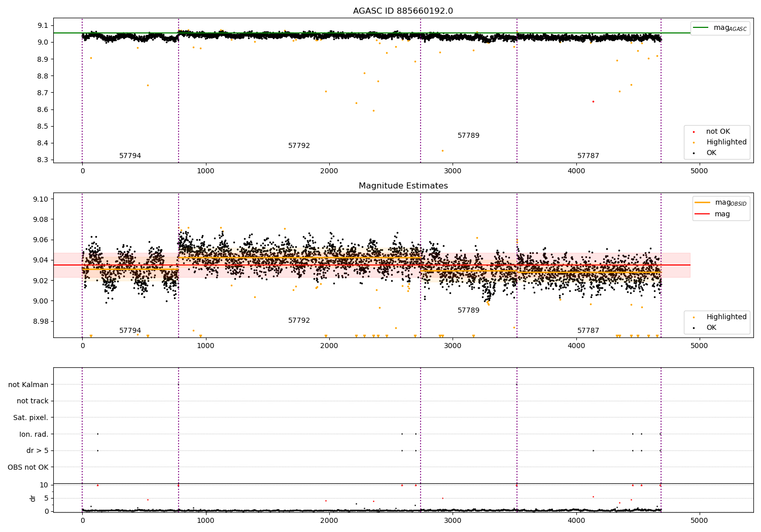
Task: Click the 'not track' flag row label
Action: point(32,401)
